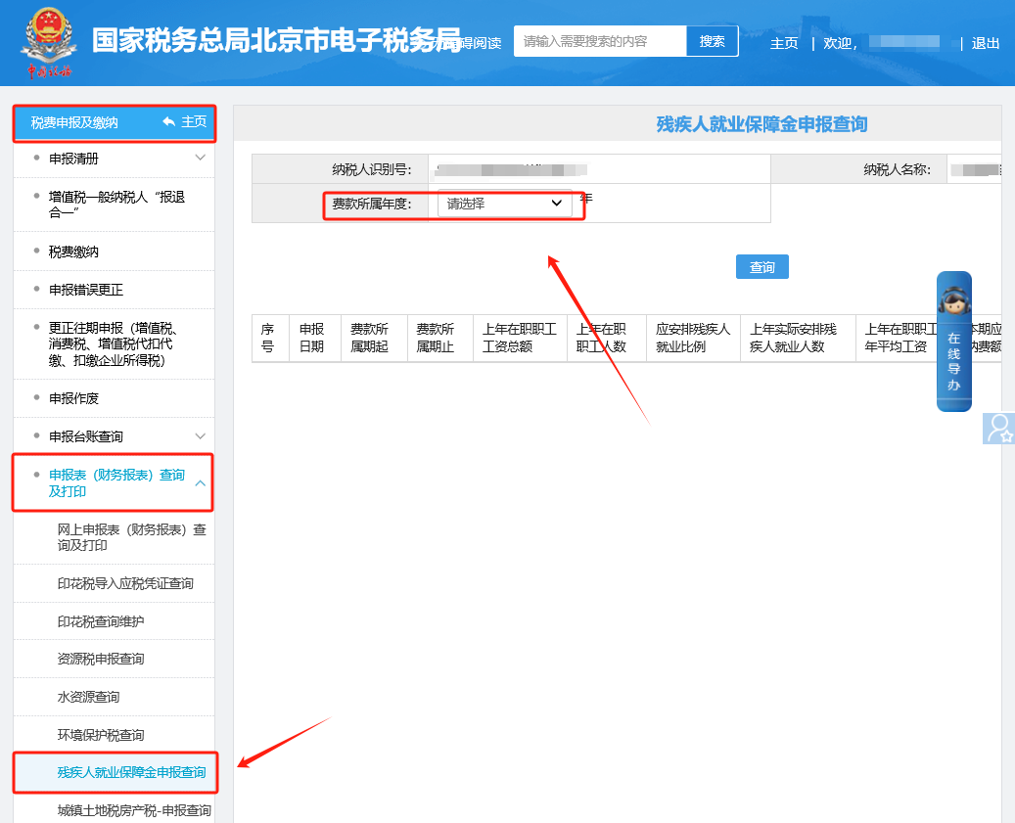
Task: Open 资源税申报查询 submenu item
Action: click(x=101, y=659)
